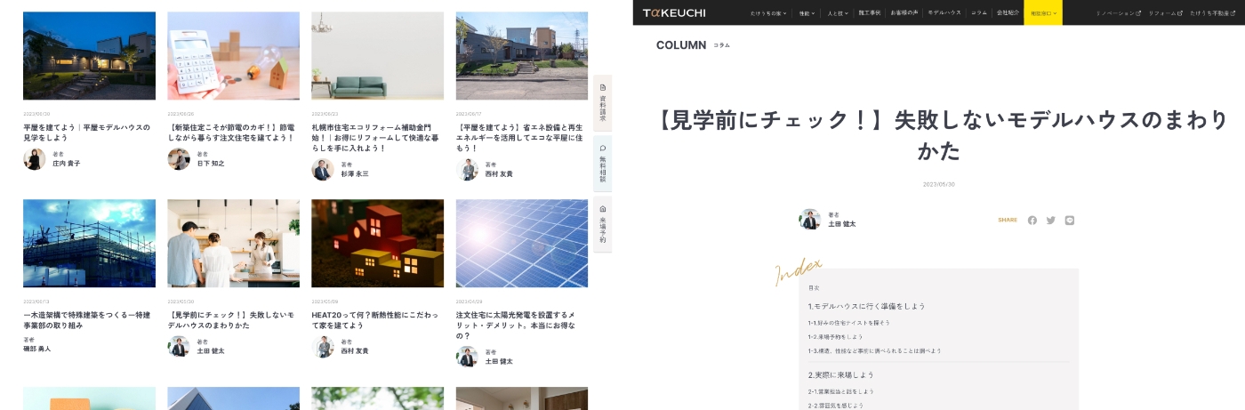
Task: Go to お客様の声 in the nav bar
Action: tap(904, 13)
